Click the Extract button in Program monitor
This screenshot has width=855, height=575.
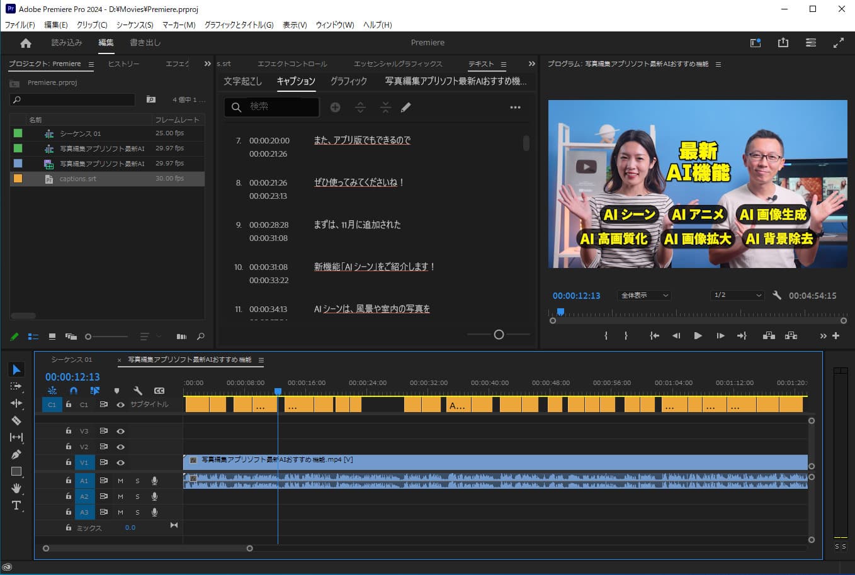point(791,336)
